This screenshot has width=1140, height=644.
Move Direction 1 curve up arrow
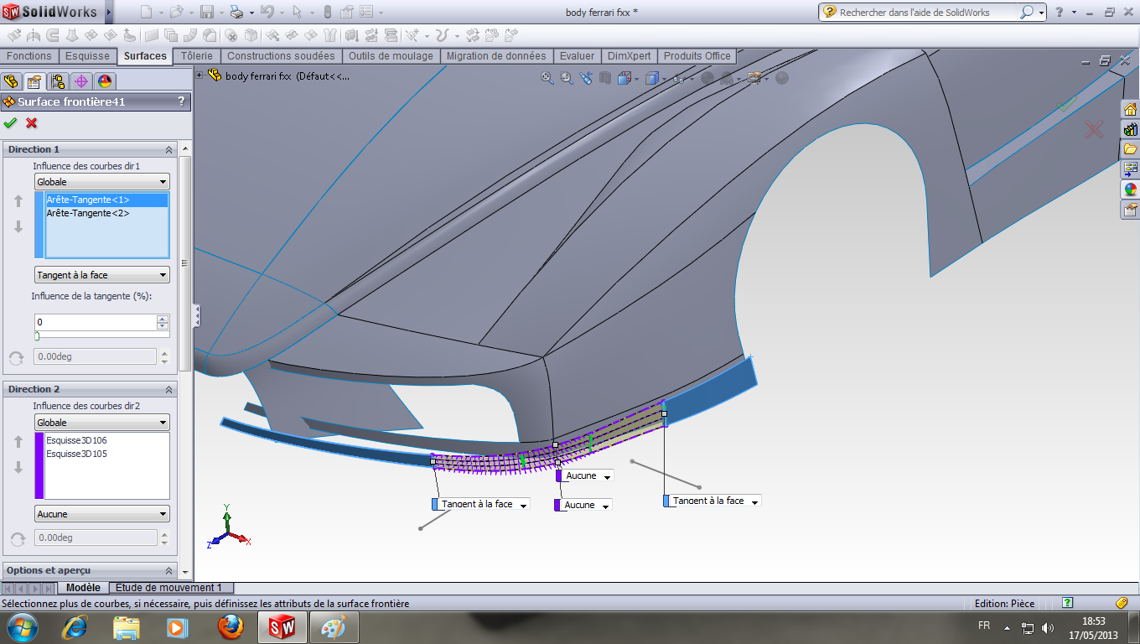18,201
